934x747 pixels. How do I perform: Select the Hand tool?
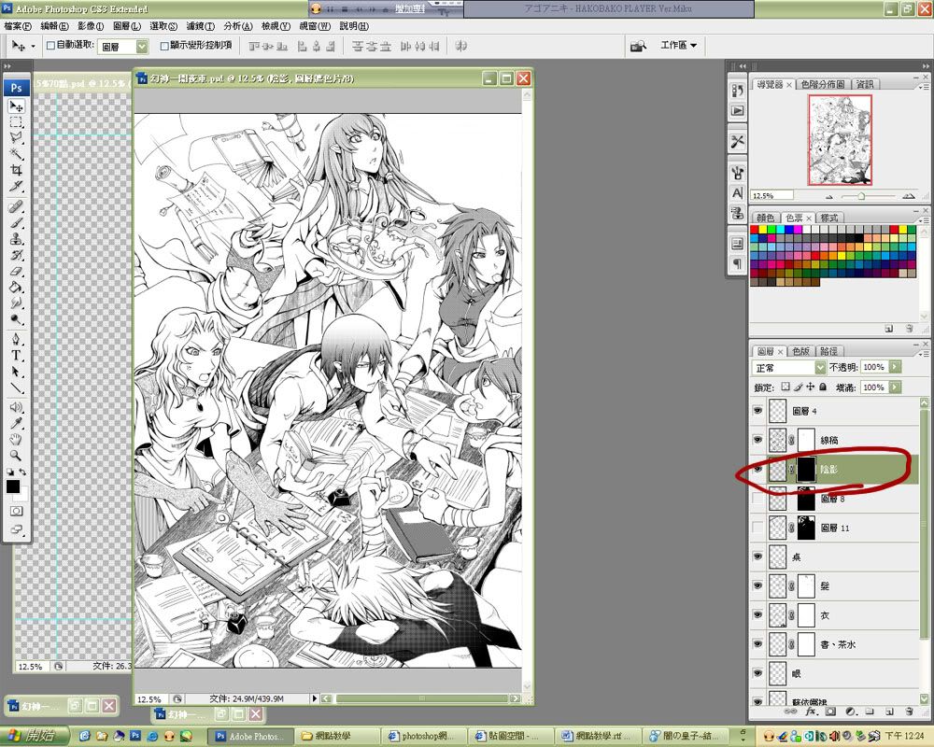pos(16,440)
